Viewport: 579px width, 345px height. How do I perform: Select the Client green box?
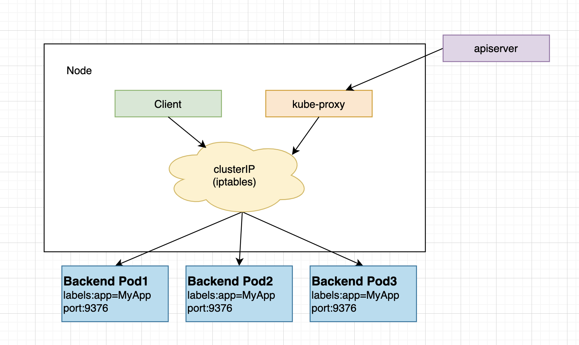click(168, 104)
